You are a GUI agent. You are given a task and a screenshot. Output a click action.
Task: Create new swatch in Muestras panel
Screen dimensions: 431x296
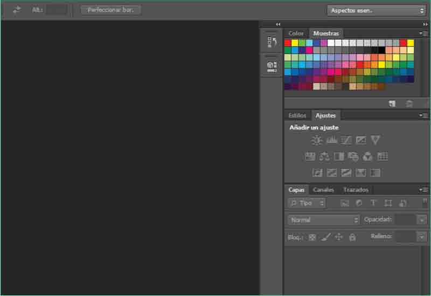pos(392,104)
